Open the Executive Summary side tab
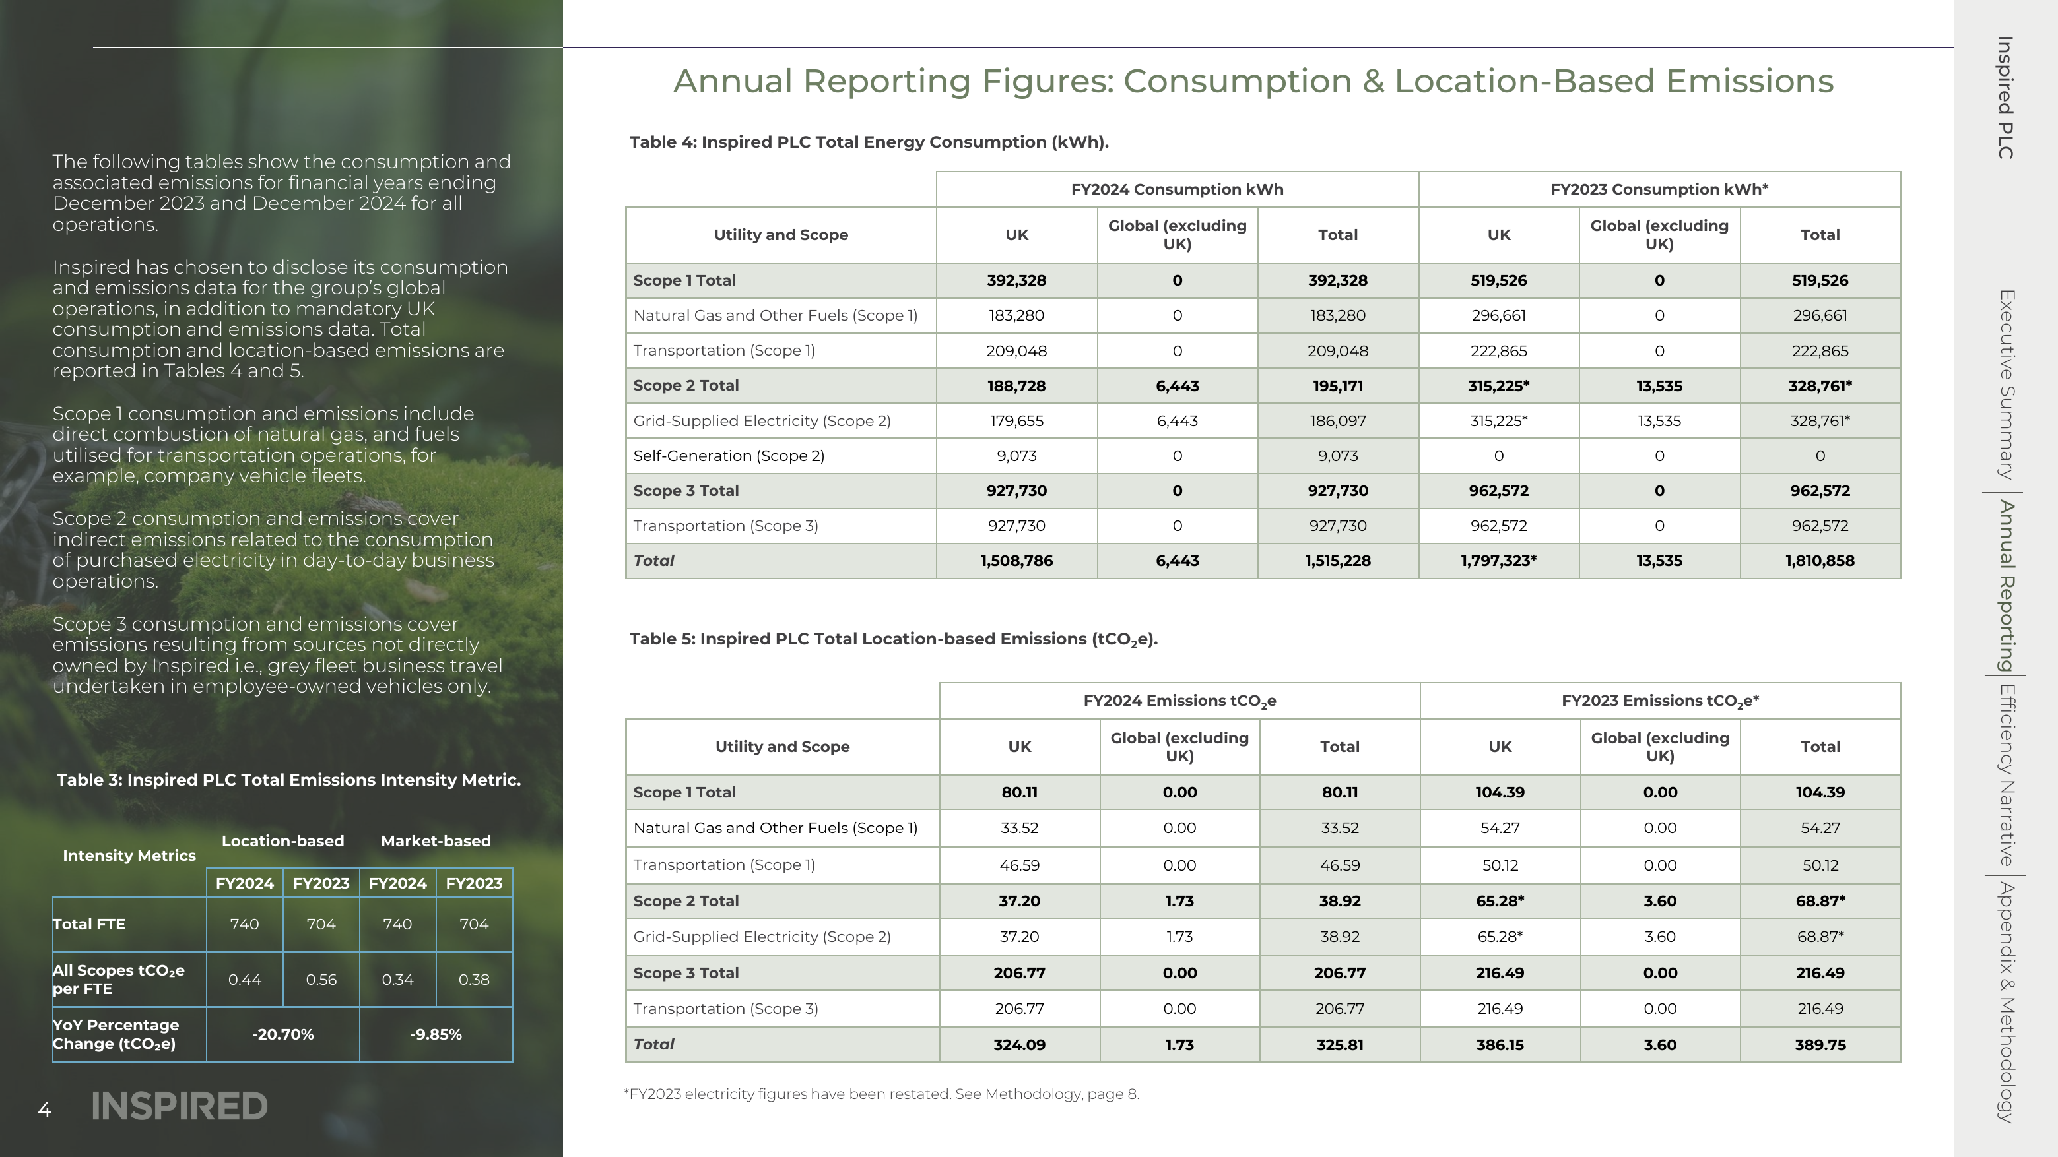 2006,384
